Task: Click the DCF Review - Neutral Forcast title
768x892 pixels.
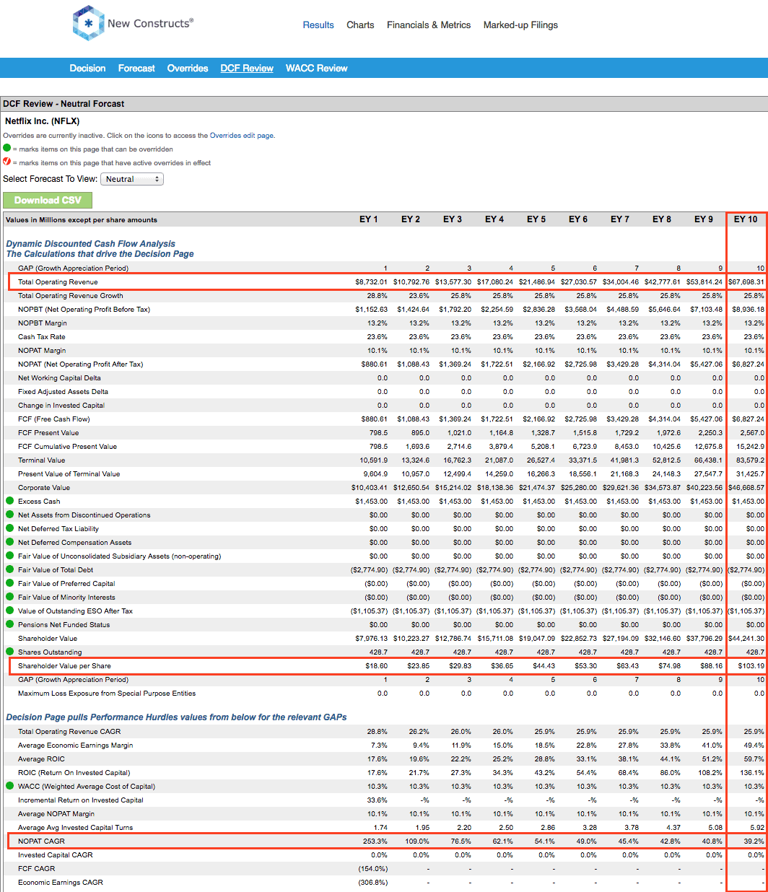Action: tap(64, 104)
